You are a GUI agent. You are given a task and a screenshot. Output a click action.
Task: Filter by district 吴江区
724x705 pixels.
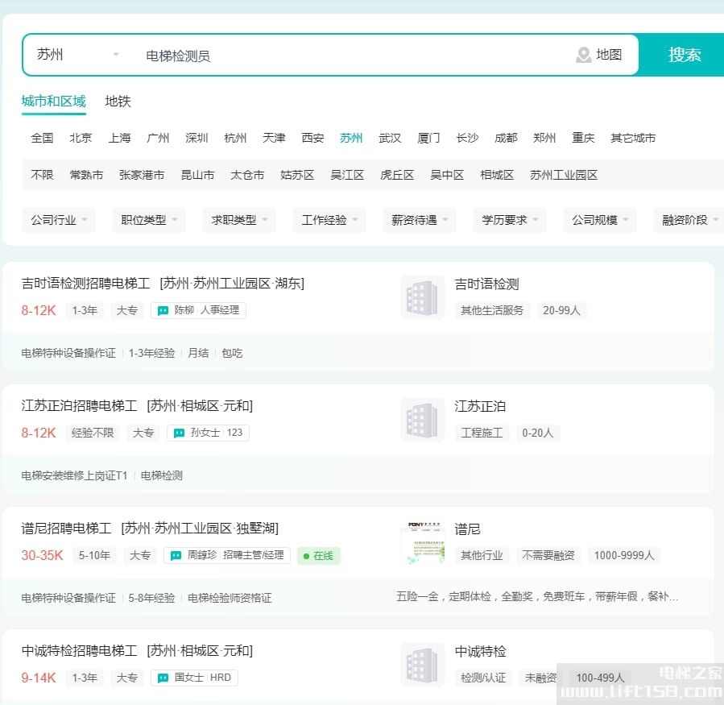click(x=347, y=175)
